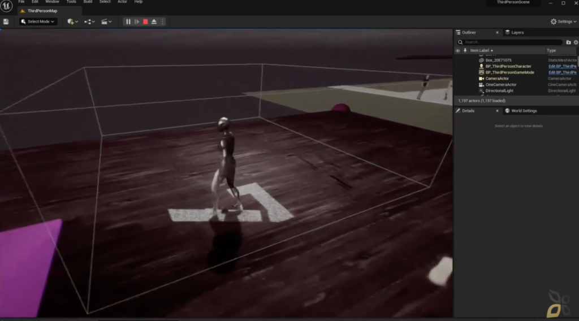Click the StaticMeshActor type cell
This screenshot has width=579, height=321.
pos(563,60)
